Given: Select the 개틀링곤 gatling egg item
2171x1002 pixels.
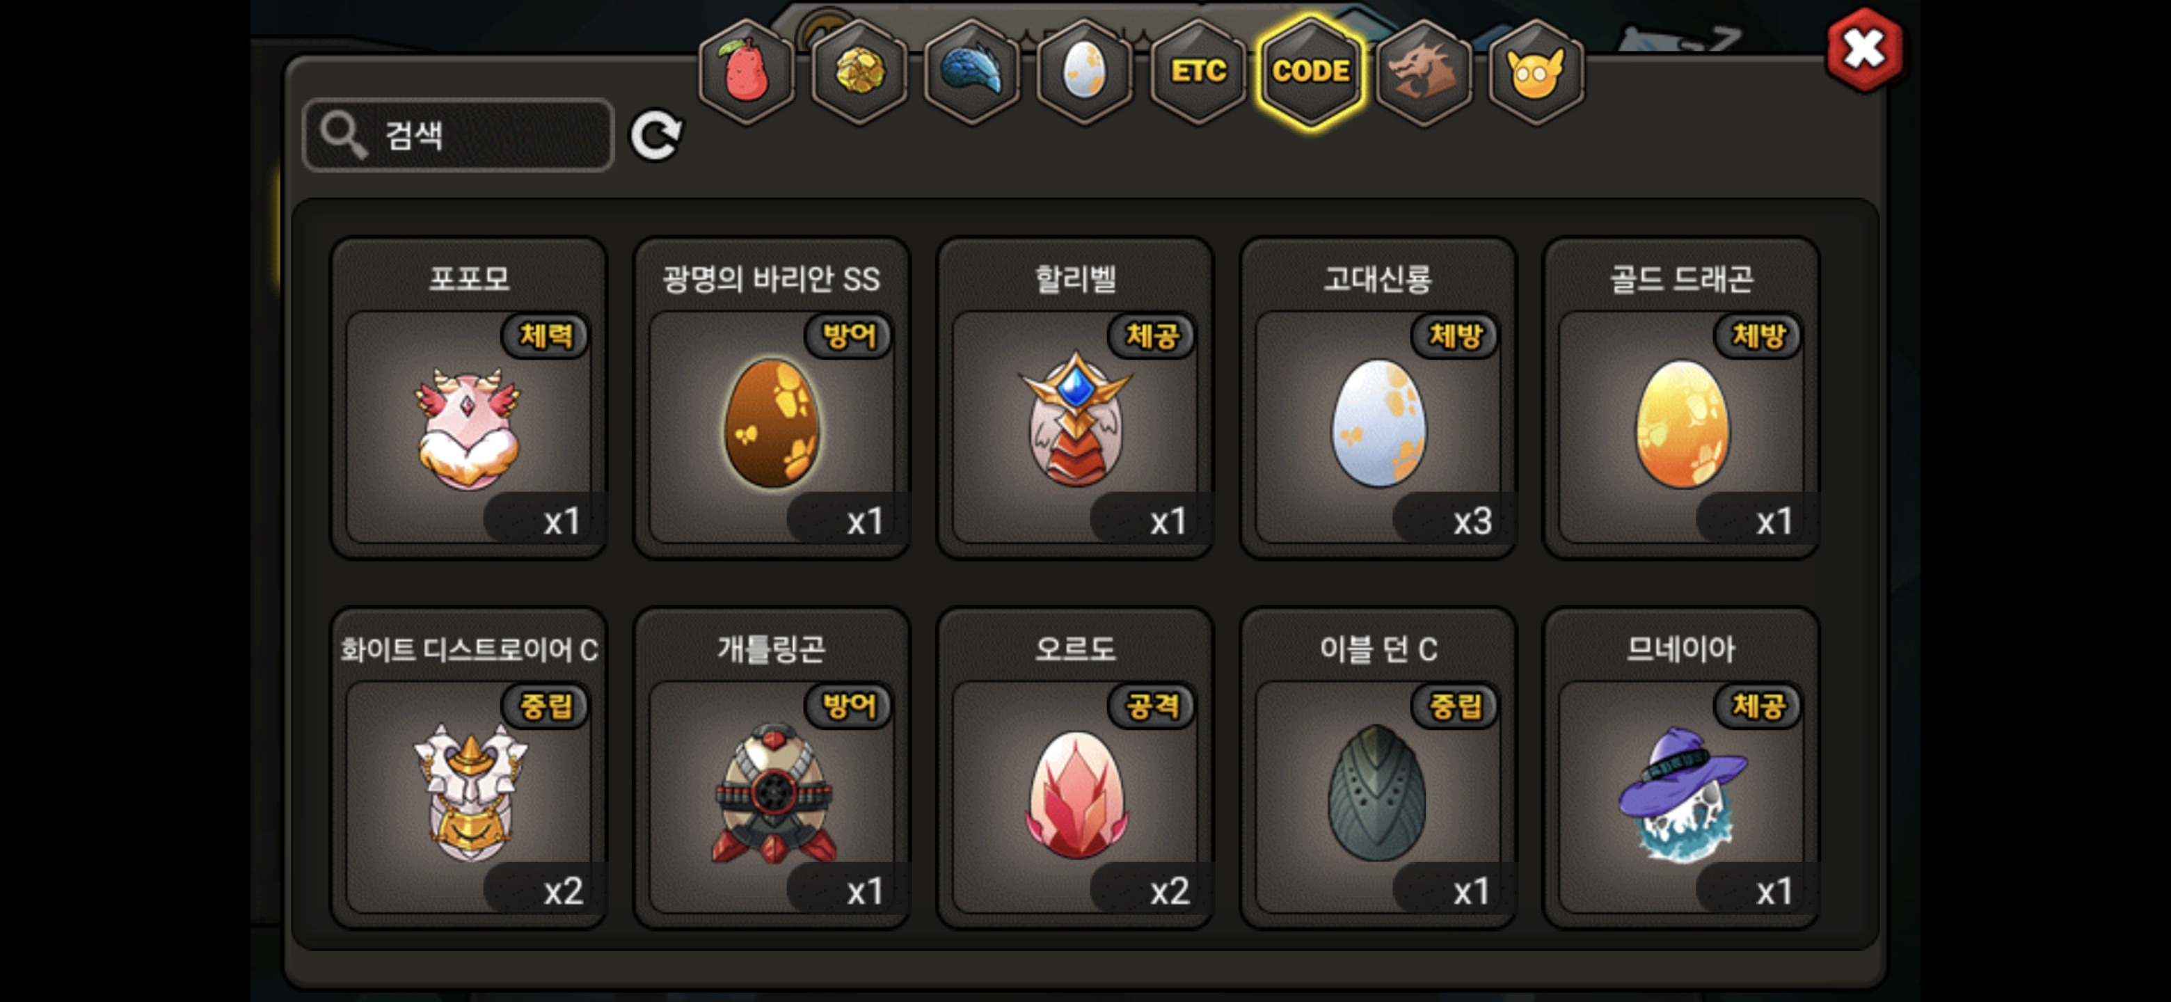Looking at the screenshot, I should tap(772, 769).
